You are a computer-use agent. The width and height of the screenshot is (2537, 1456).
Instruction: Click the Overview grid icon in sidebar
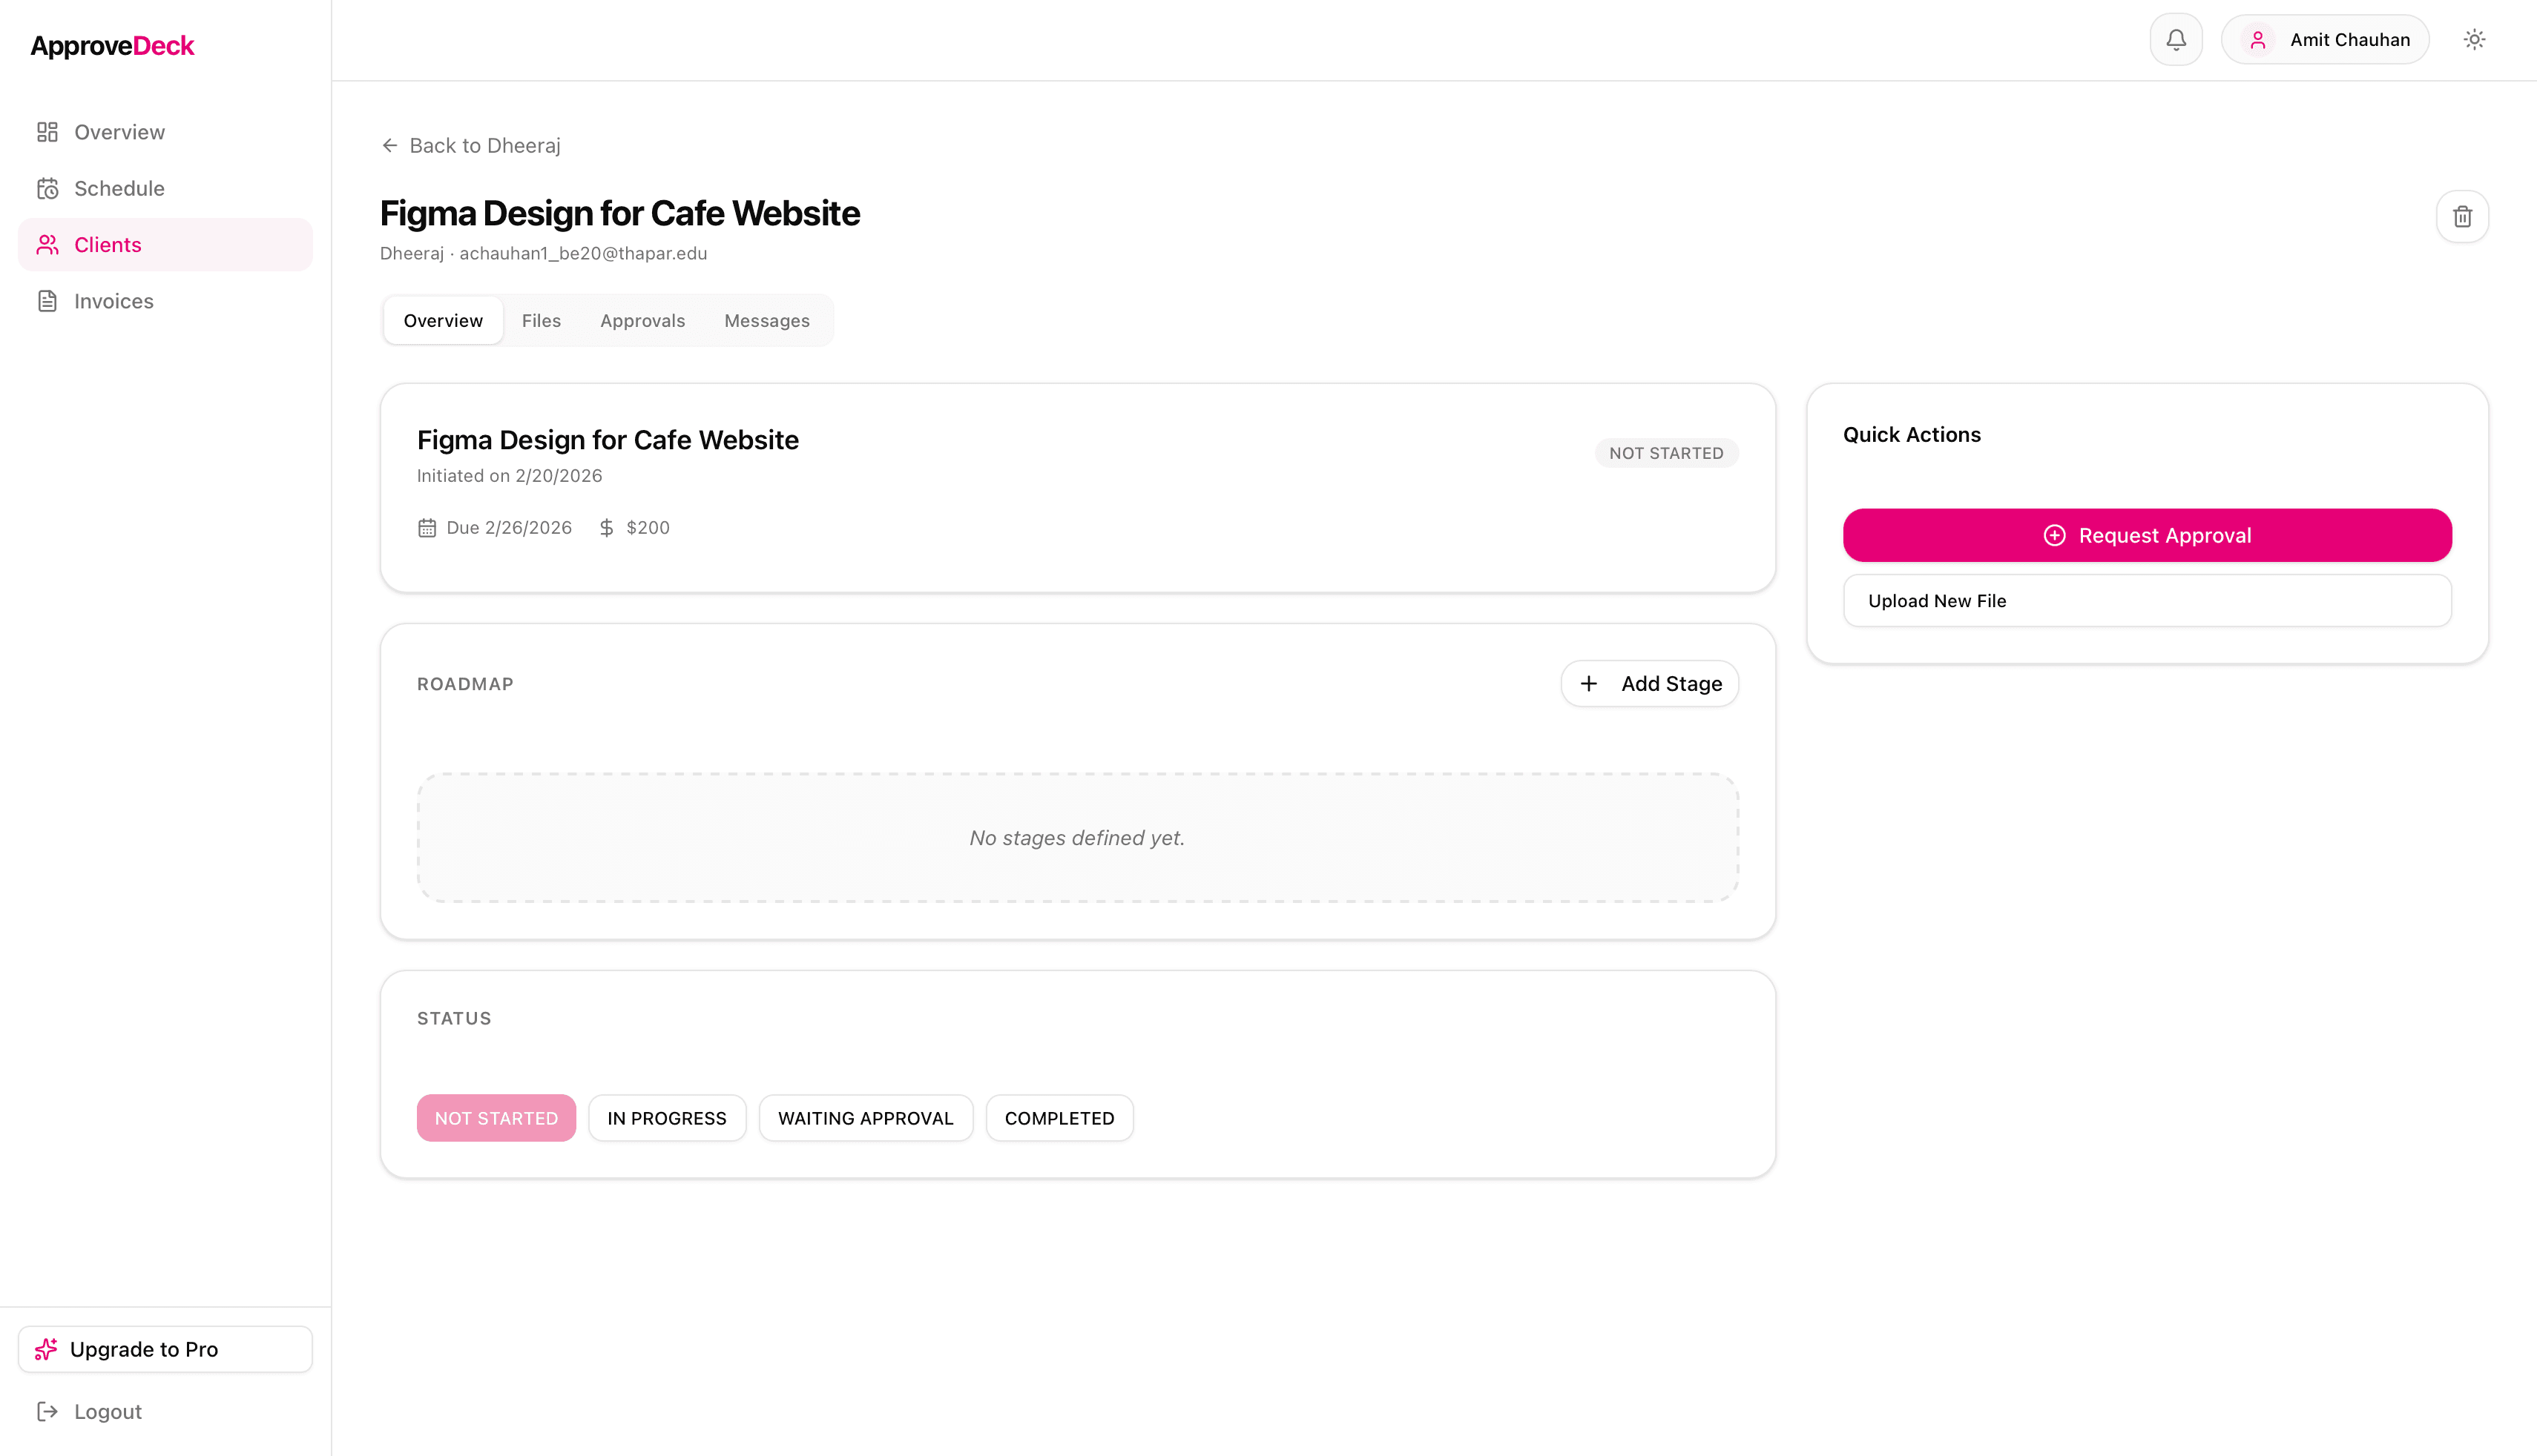pyautogui.click(x=47, y=132)
